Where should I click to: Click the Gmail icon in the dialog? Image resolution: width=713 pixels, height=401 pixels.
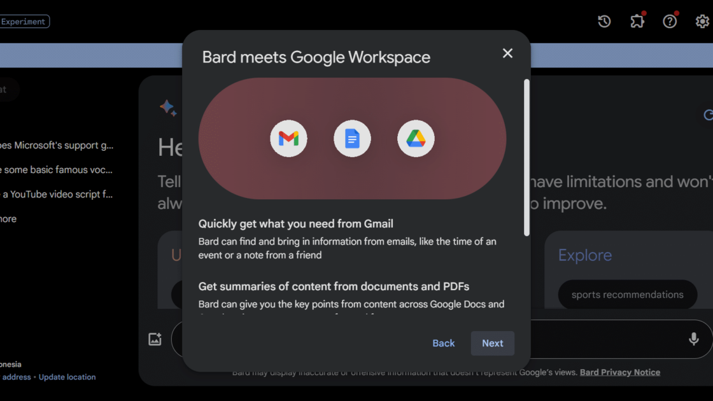coord(289,139)
